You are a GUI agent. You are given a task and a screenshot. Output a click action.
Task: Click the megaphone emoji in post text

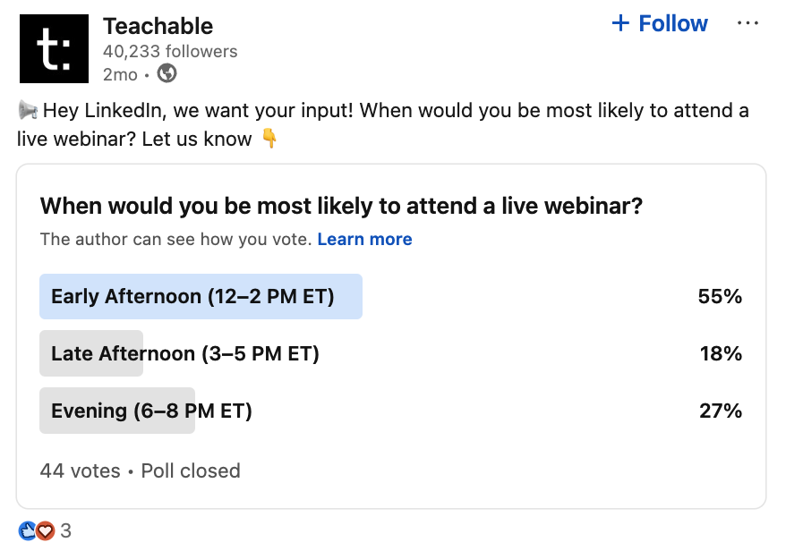point(28,110)
